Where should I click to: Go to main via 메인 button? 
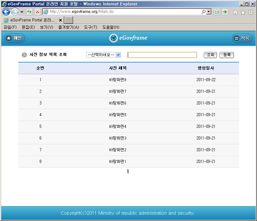[x=15, y=38]
